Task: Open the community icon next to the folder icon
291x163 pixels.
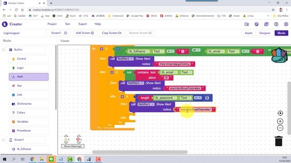Action: tap(256, 24)
